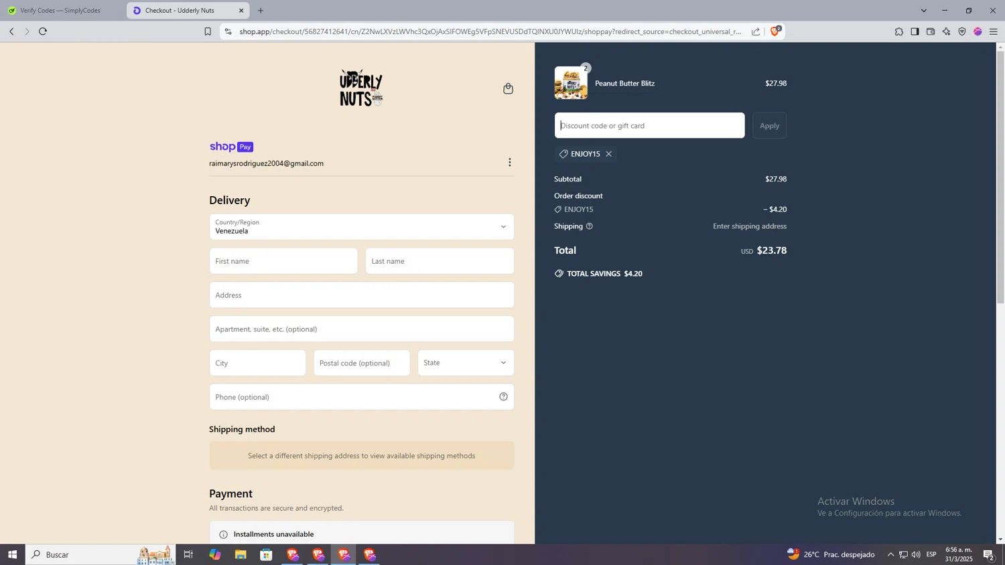The height and width of the screenshot is (565, 1005).
Task: Open the Windows Start menu
Action: 12,554
